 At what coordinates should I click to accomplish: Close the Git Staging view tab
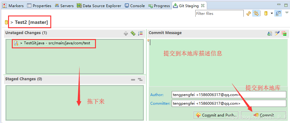click(203, 6)
